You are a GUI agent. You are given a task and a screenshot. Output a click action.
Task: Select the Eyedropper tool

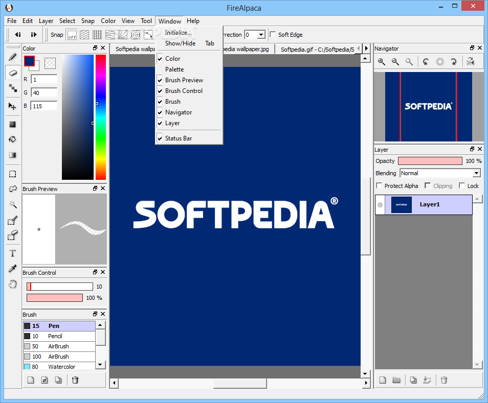click(x=12, y=269)
